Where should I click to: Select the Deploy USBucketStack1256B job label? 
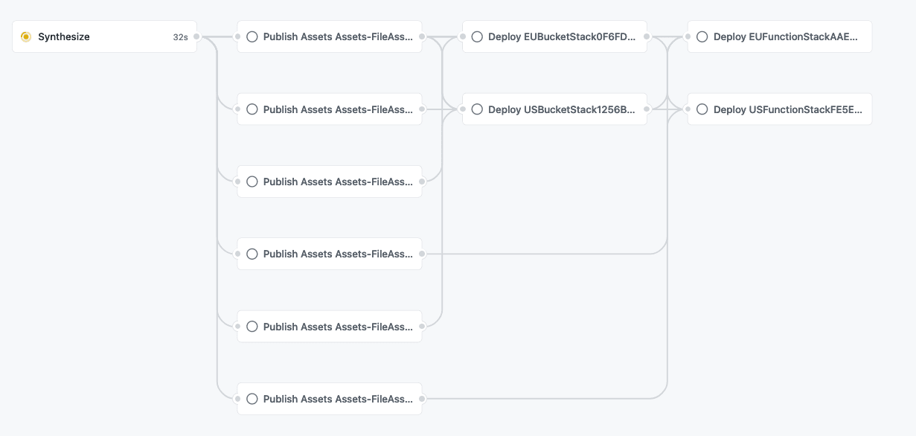tap(562, 109)
